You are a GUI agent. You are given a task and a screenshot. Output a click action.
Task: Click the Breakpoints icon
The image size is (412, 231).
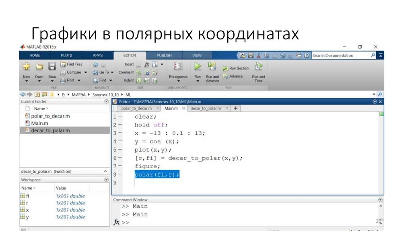pyautogui.click(x=178, y=66)
